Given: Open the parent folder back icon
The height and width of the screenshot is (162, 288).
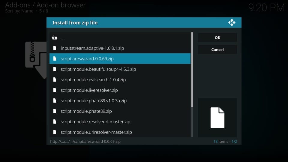Looking at the screenshot, I should pyautogui.click(x=55, y=38).
